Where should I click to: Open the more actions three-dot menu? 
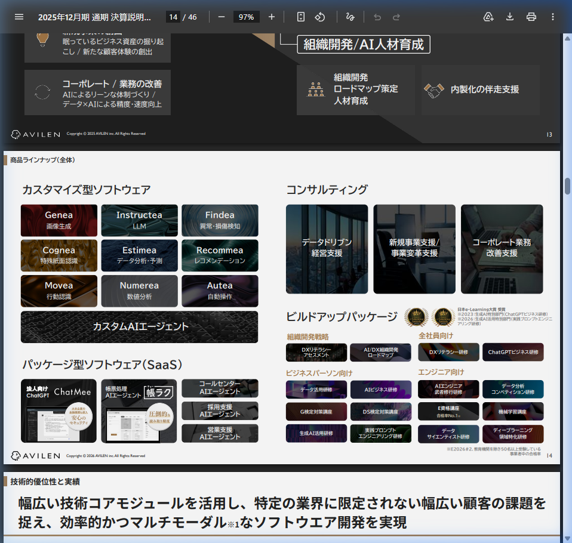click(x=553, y=17)
